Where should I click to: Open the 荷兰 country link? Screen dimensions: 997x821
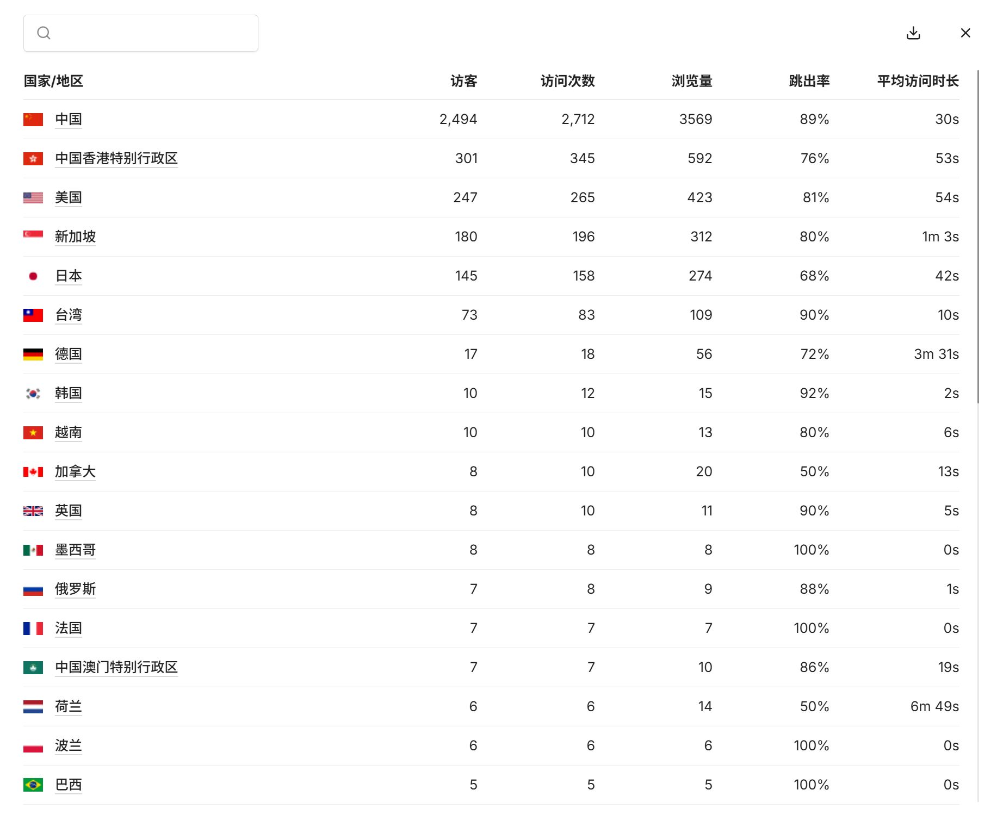(69, 706)
